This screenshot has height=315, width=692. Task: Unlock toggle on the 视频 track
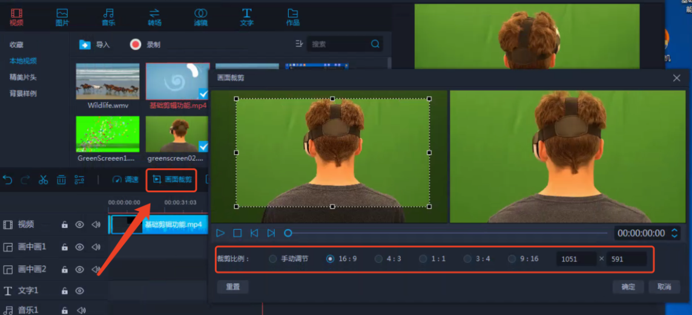pos(64,225)
